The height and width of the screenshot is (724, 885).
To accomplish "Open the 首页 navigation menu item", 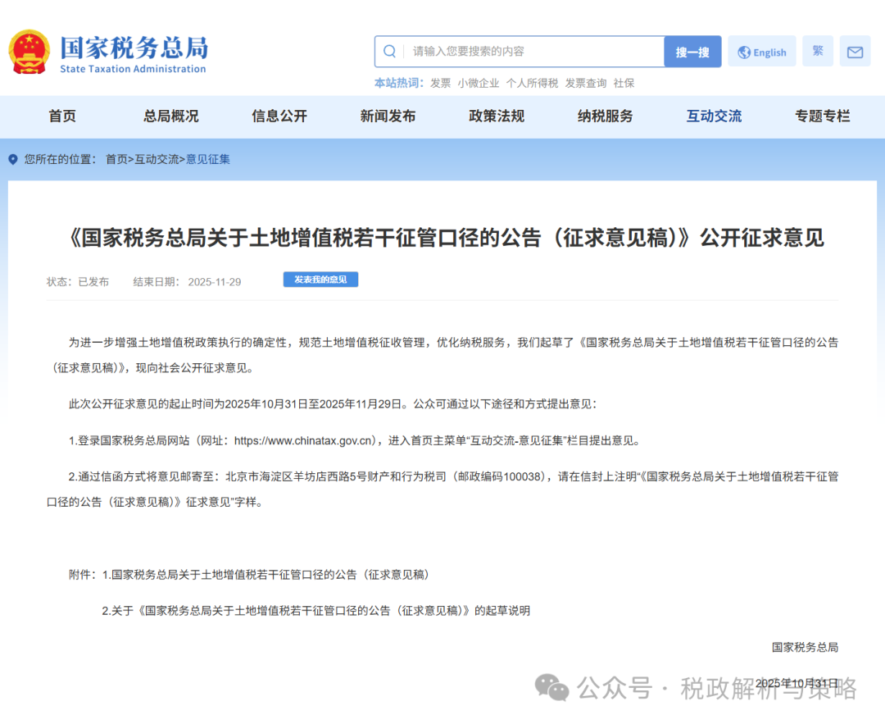I will pos(62,116).
